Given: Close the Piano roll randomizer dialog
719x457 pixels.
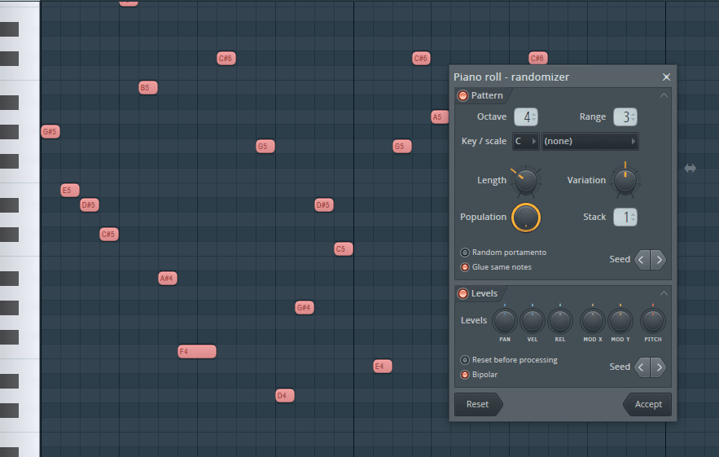Looking at the screenshot, I should coord(666,77).
